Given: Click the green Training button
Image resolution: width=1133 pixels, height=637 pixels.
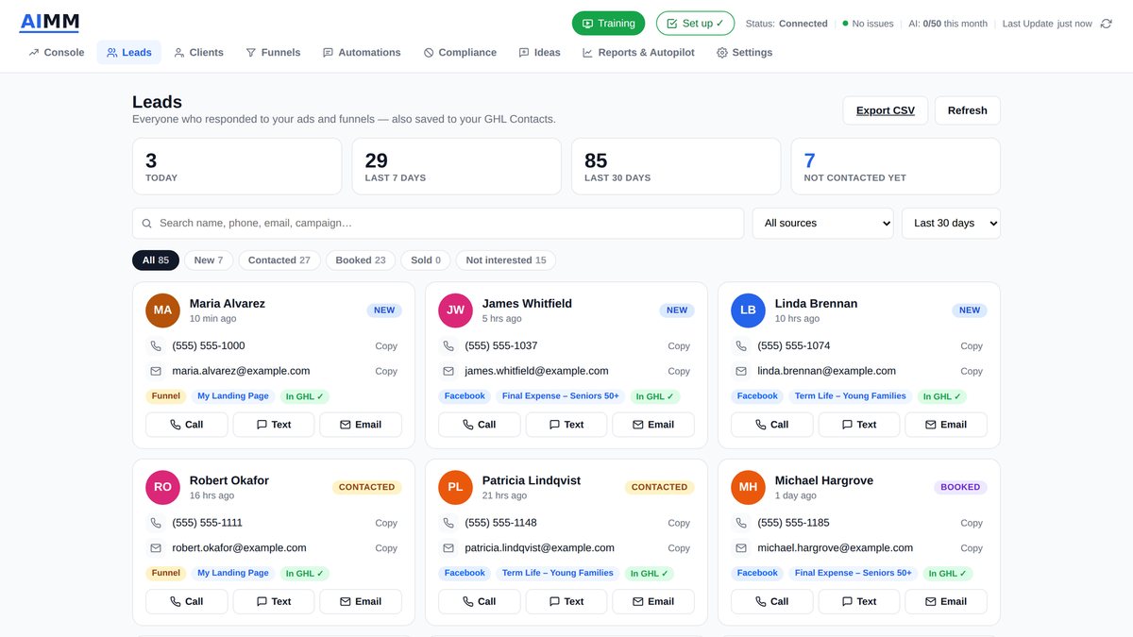Looking at the screenshot, I should [x=608, y=24].
